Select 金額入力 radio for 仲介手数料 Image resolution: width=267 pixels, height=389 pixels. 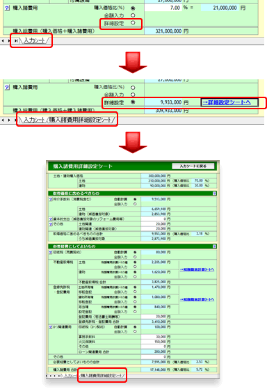coord(135,204)
